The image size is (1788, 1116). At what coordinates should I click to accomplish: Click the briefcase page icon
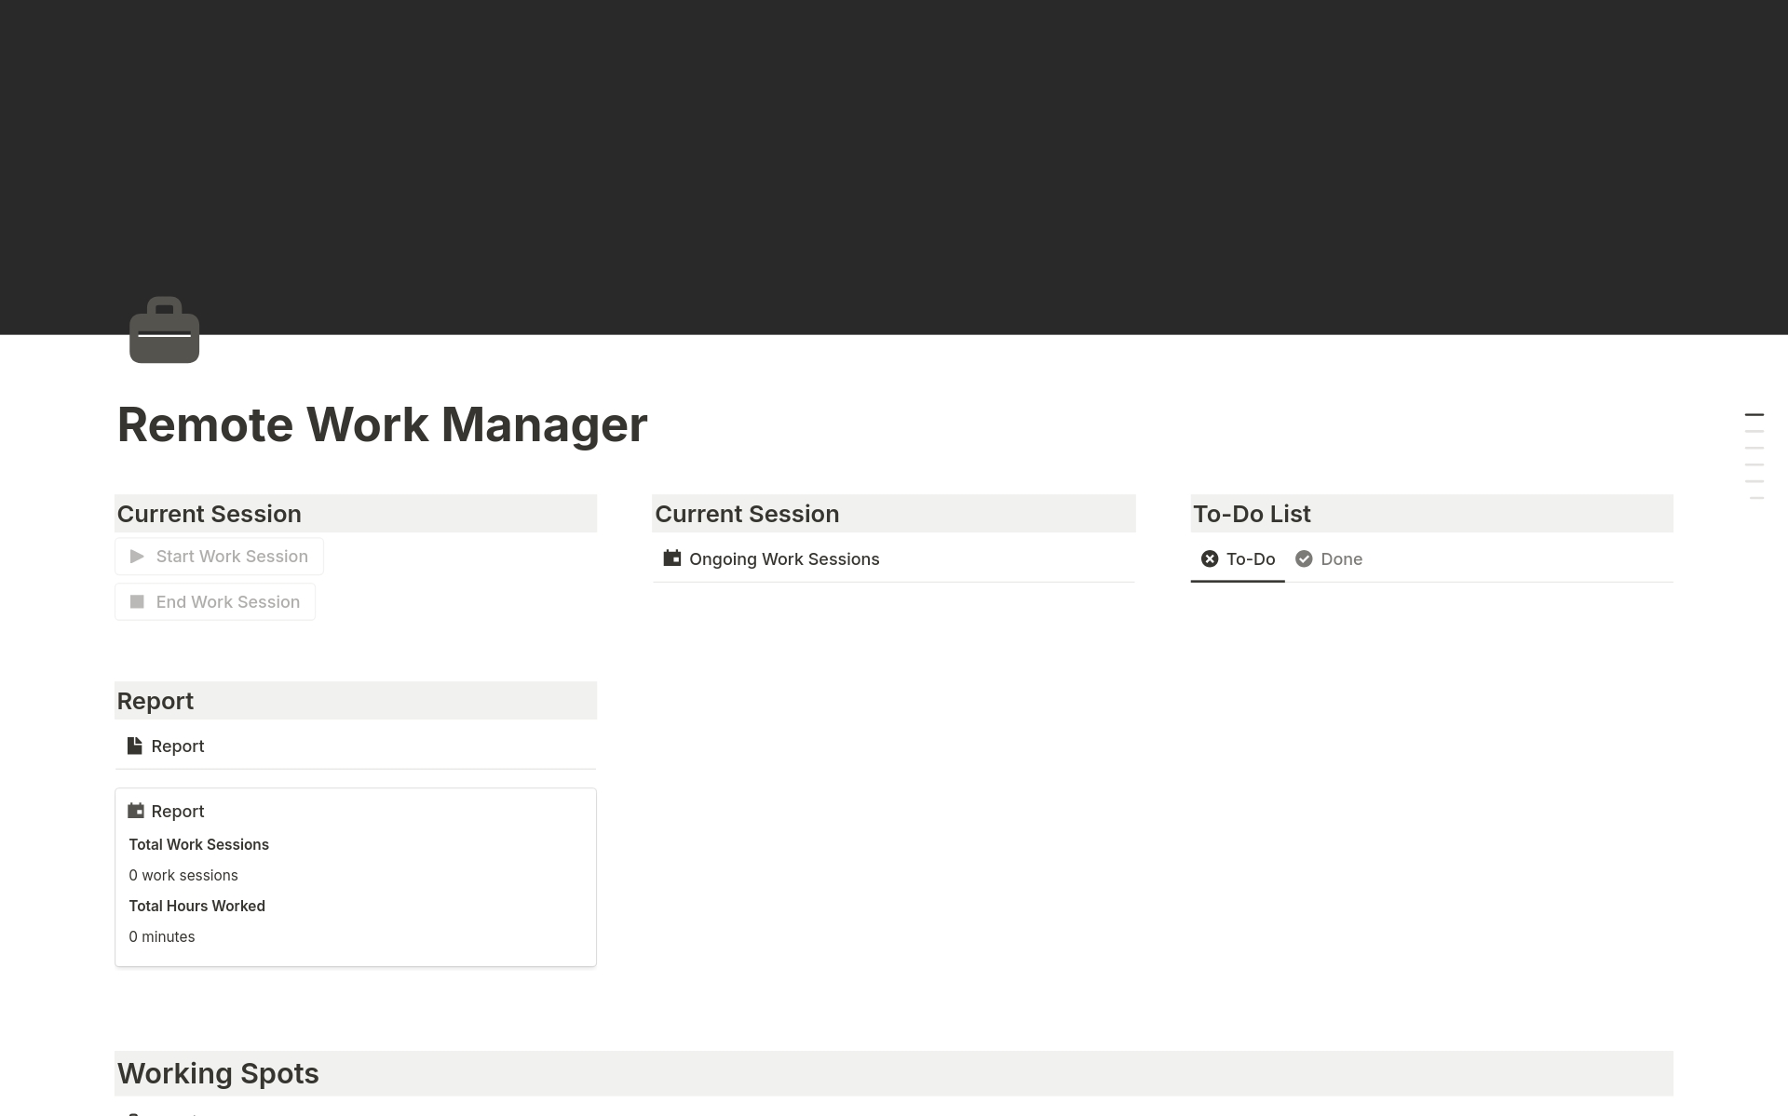[x=164, y=330]
